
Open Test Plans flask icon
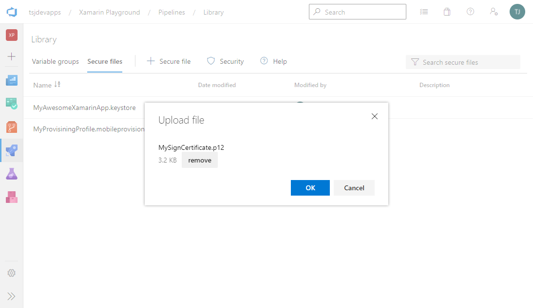pyautogui.click(x=12, y=174)
